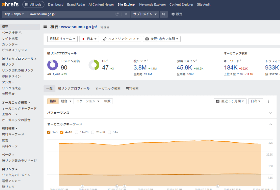Switch to 被リンクプロフィール tab
Screen dimensions: 280x190
click(74, 88)
